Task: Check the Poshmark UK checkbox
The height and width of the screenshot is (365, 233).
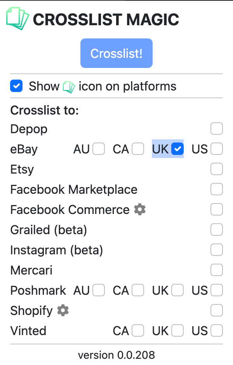Action: click(177, 290)
